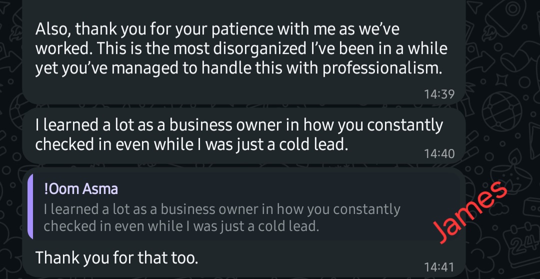Click the unquoted "I learned a lot" message line
The width and height of the screenshot is (540, 279).
pos(239,125)
